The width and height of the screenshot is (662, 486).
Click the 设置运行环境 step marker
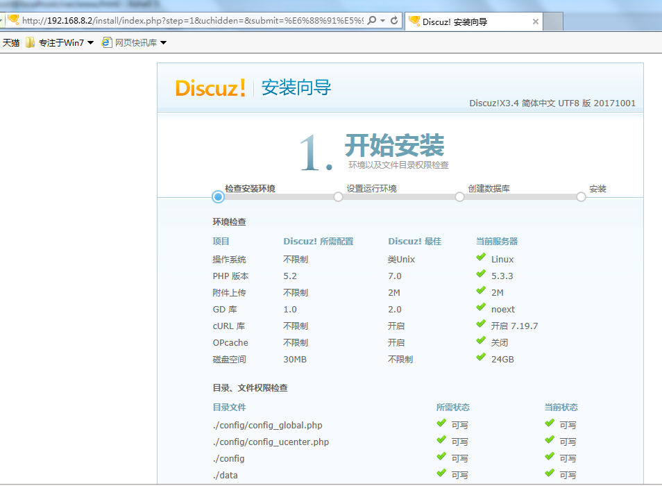coord(338,196)
